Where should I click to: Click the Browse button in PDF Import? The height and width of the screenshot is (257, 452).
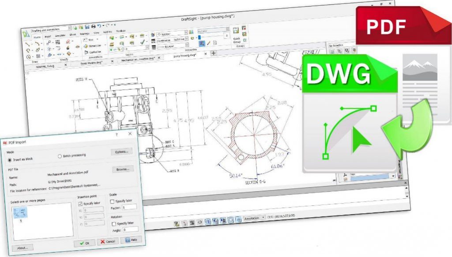coord(123,169)
